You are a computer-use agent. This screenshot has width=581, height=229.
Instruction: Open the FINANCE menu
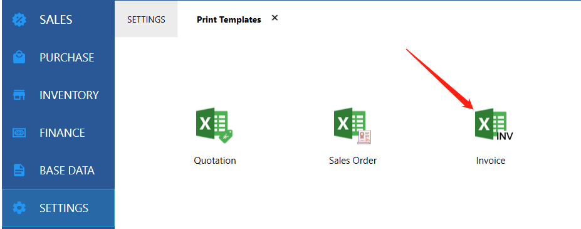[x=58, y=133]
